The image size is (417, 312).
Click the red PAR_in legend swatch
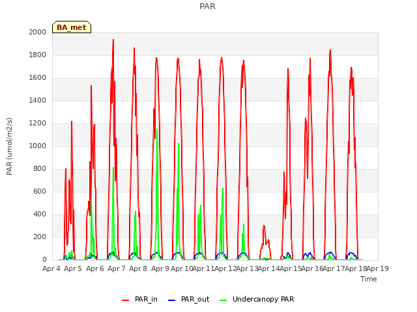(x=125, y=300)
